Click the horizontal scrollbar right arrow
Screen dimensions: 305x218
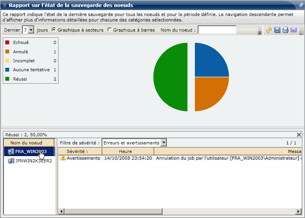298,211
